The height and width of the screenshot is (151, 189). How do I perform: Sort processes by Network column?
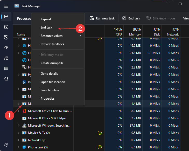[x=171, y=31]
